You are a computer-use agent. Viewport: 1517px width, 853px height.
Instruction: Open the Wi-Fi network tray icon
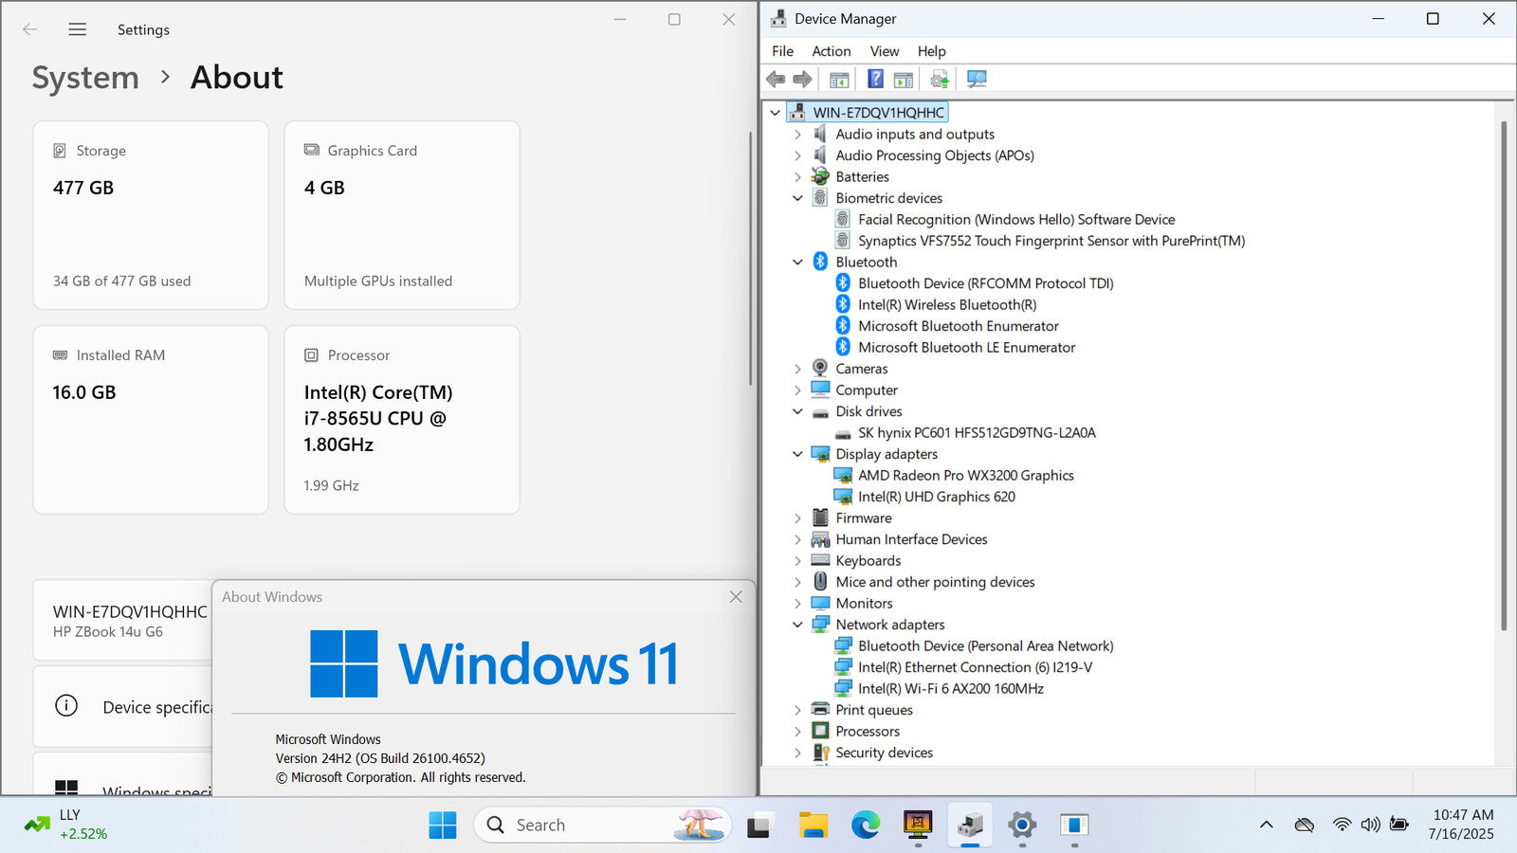[1341, 825]
